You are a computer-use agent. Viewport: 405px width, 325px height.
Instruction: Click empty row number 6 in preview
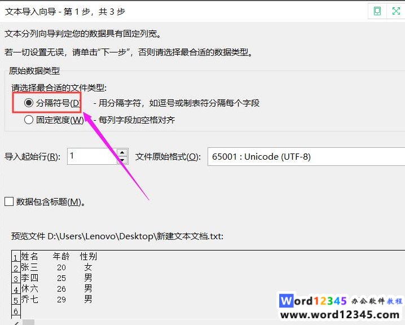15,311
